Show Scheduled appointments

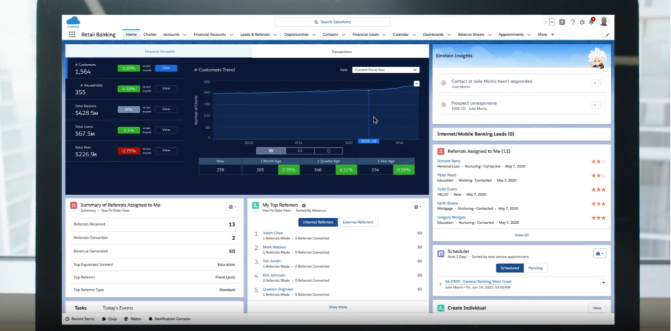[x=510, y=268]
